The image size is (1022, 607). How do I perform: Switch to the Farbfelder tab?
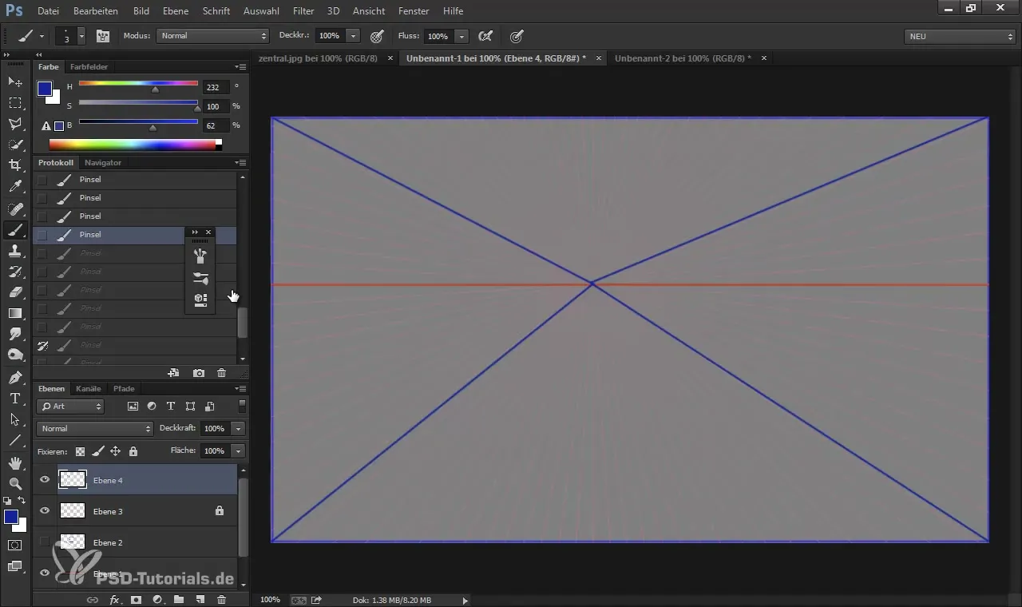click(x=89, y=66)
